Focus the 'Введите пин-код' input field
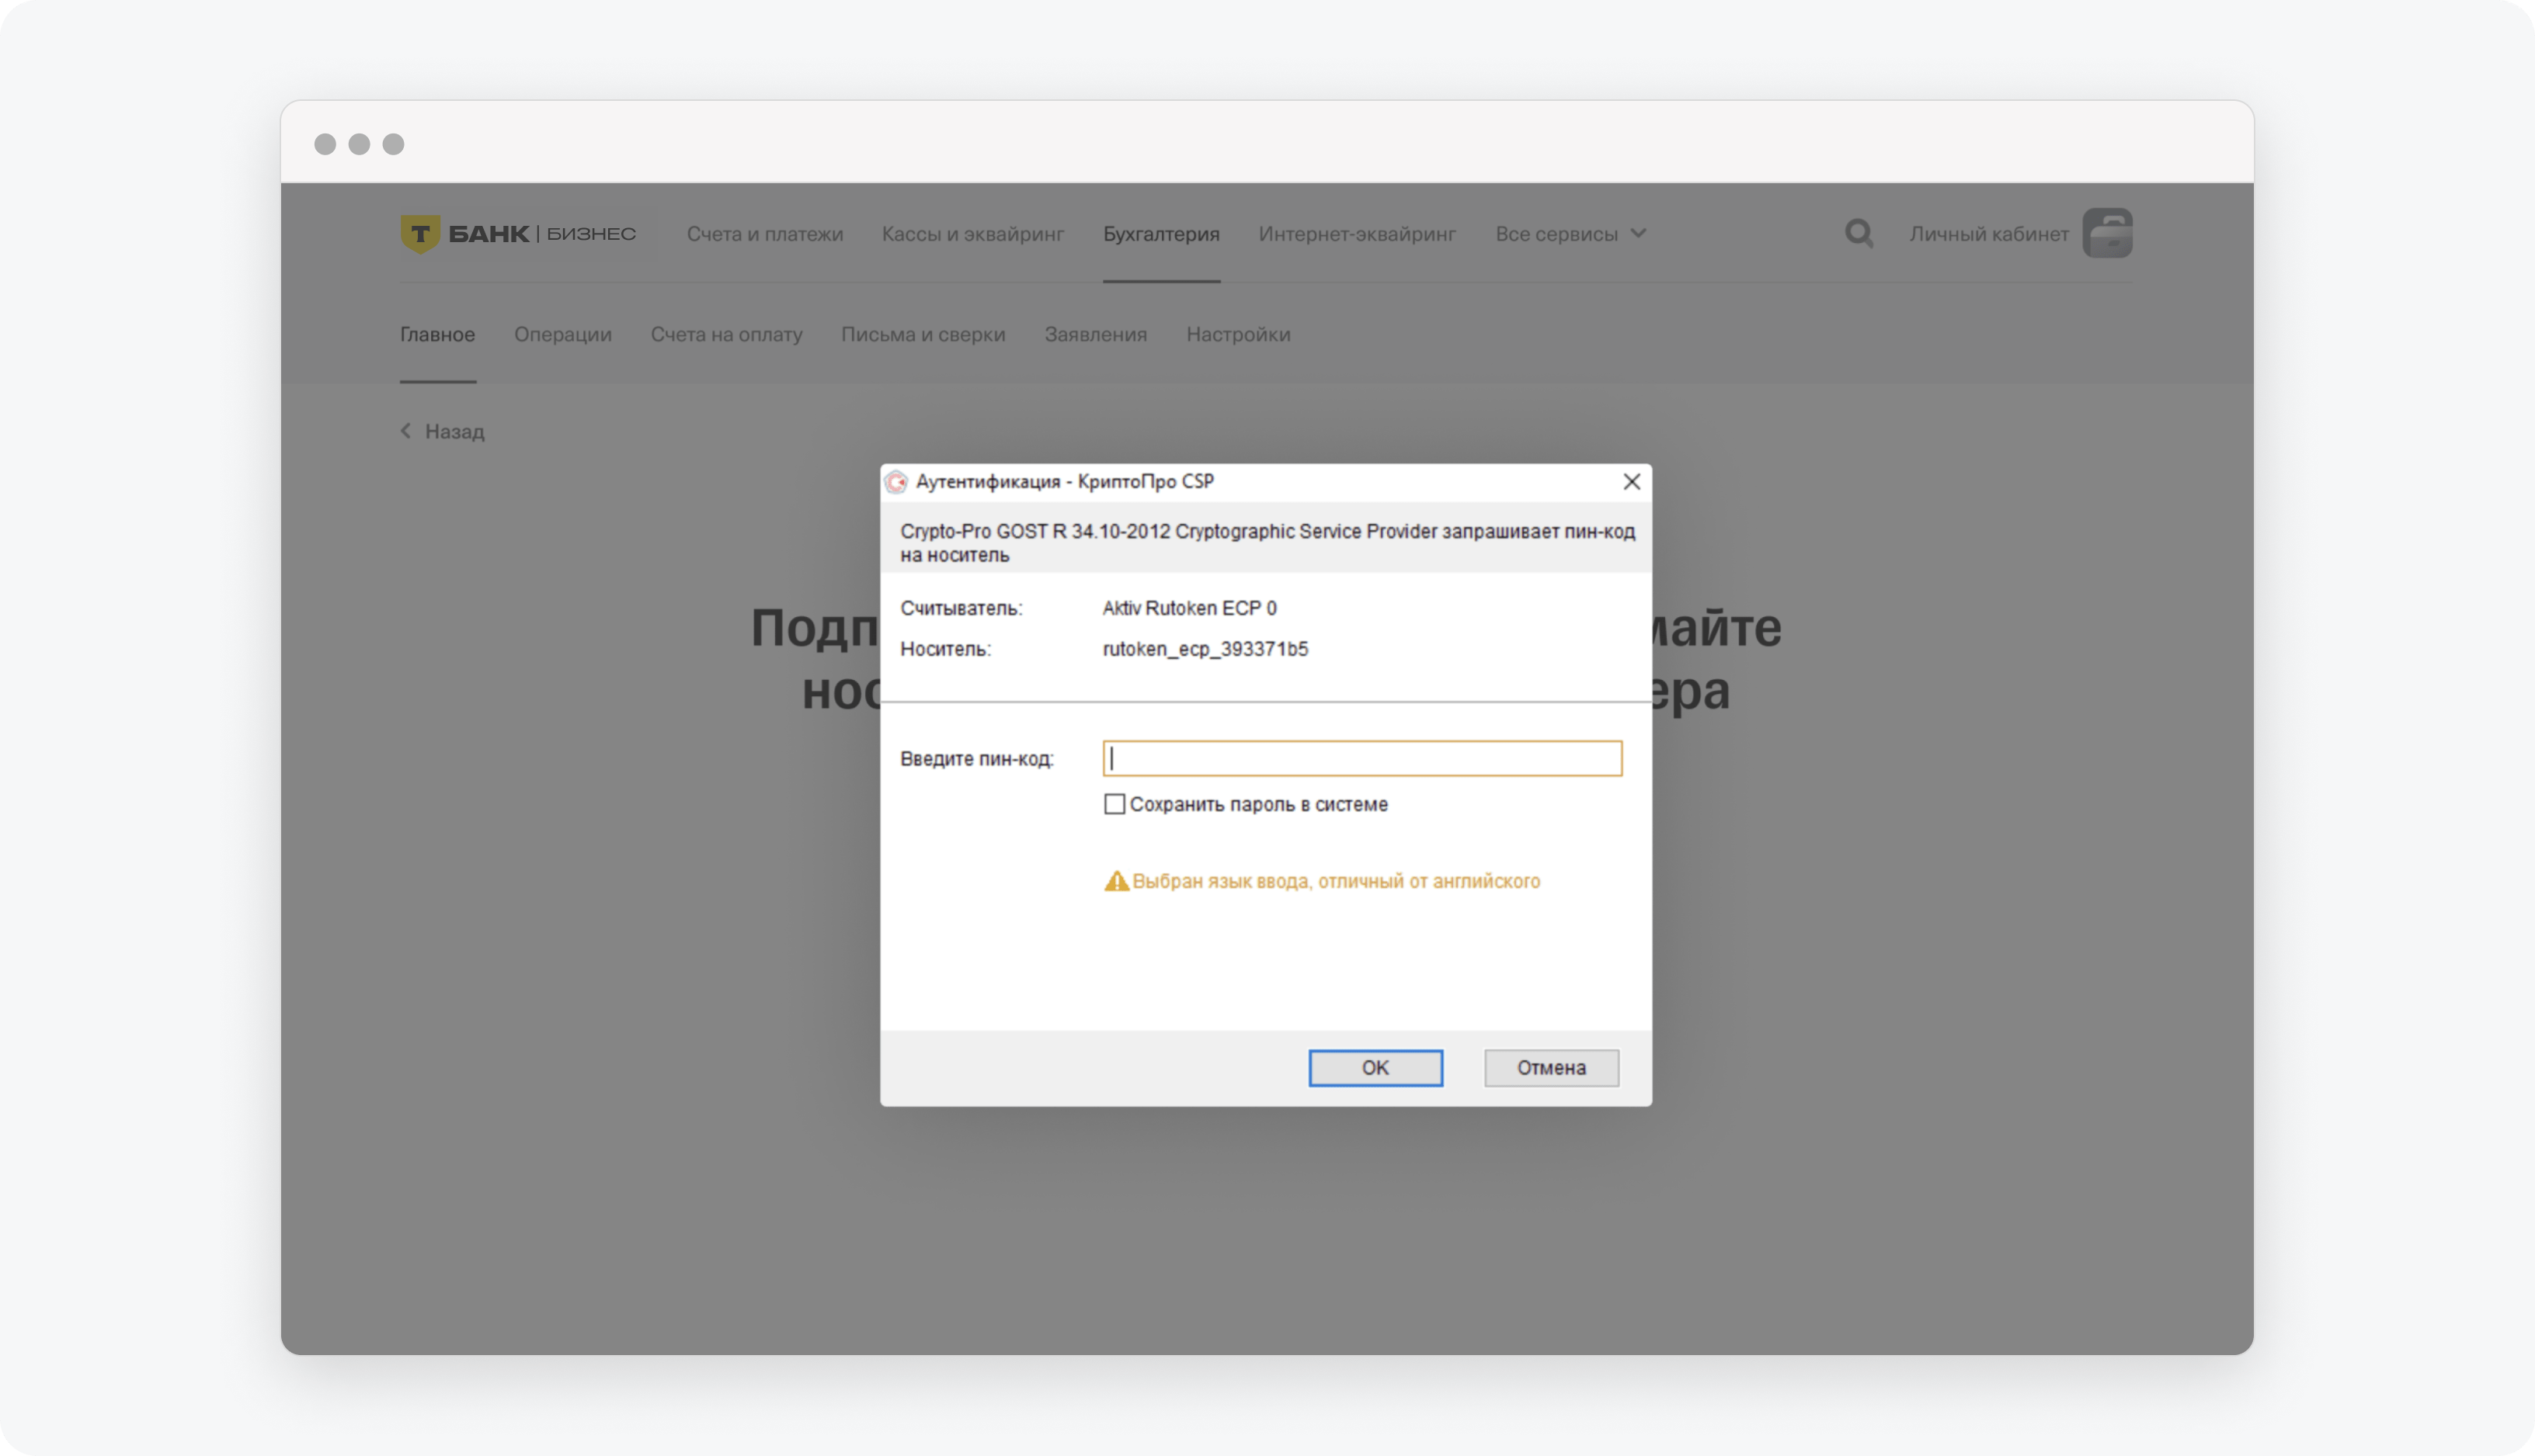Screen dimensions: 2535x1456 point(1362,758)
